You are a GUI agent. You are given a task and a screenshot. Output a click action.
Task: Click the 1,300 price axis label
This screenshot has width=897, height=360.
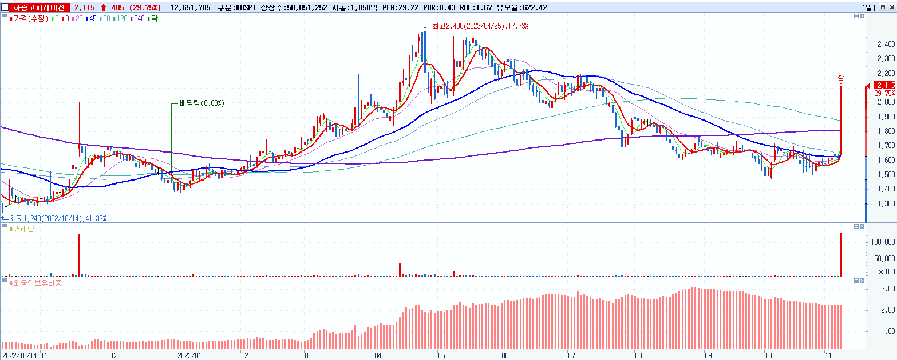click(886, 203)
